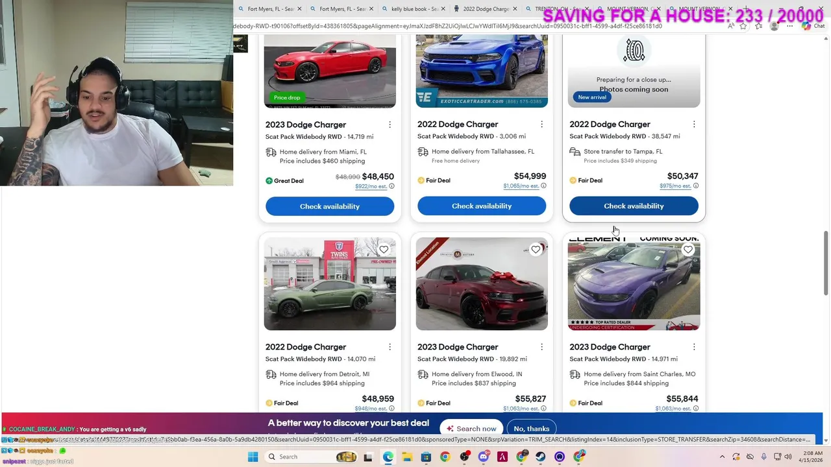Show payment info icon for $54,999 Charger
This screenshot has width=831, height=467.
[543, 186]
